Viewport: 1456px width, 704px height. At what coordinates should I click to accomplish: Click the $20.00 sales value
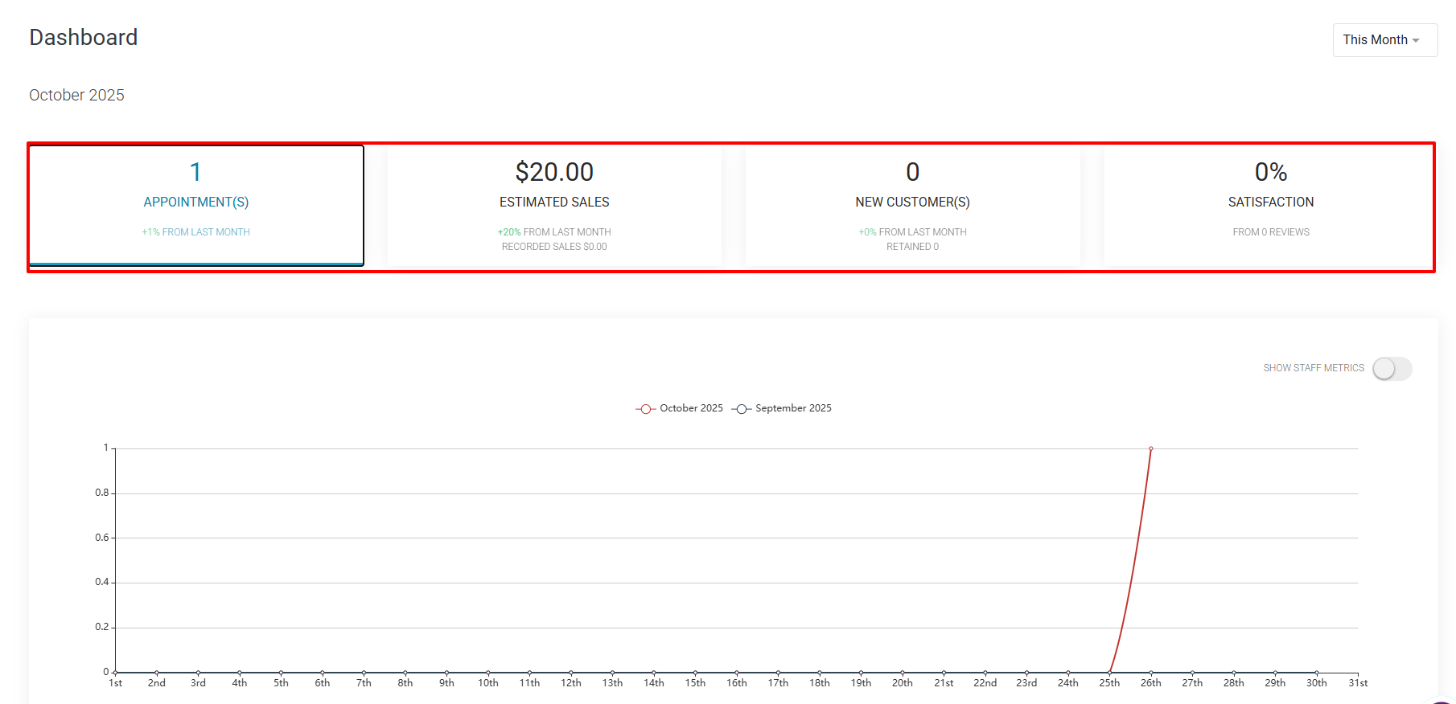(x=554, y=172)
